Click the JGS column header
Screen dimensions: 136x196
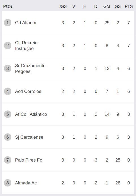click(63, 6)
